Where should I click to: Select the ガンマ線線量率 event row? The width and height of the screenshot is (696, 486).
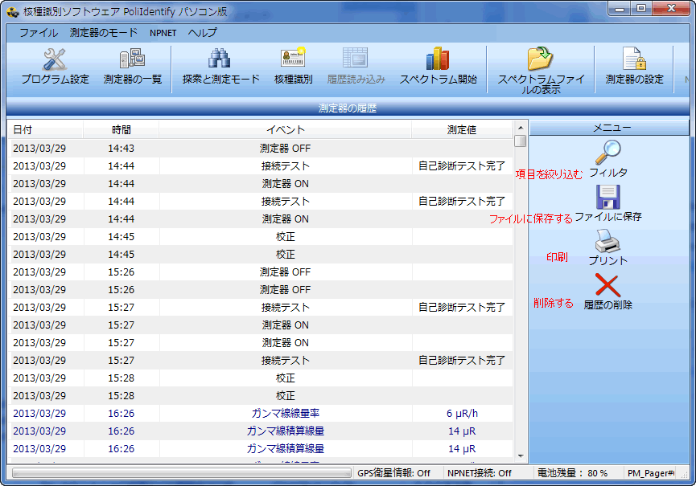[x=260, y=414]
